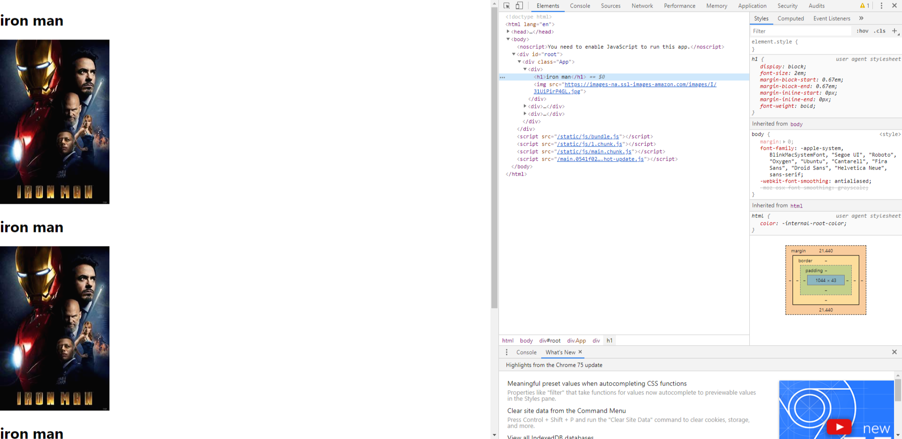Viewport: 902px width, 439px height.
Task: Open the Audits tab
Action: (816, 6)
